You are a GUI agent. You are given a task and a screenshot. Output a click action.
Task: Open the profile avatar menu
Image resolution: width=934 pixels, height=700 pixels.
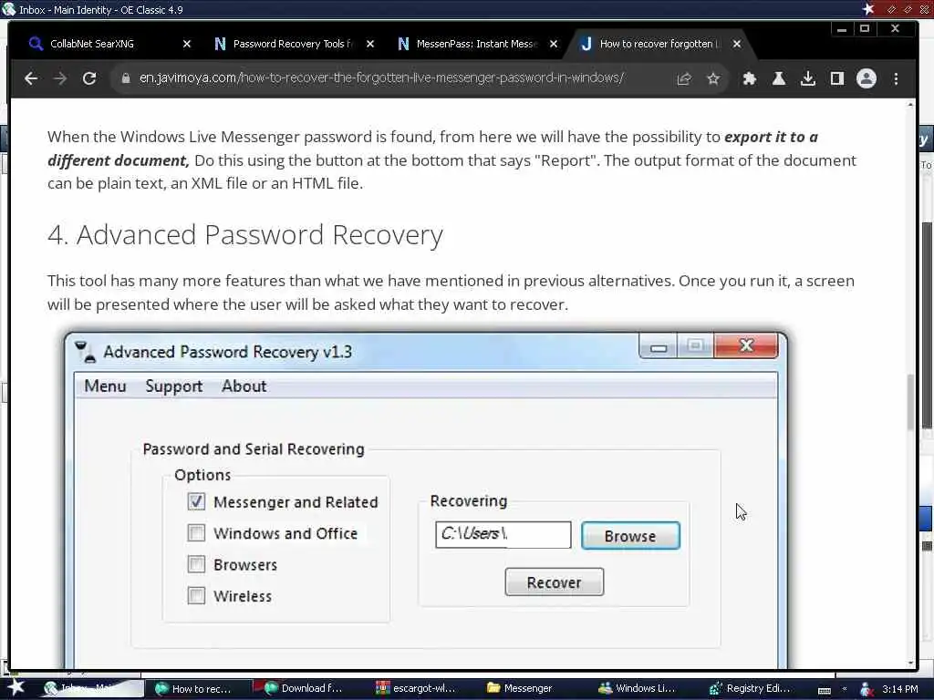tap(867, 78)
